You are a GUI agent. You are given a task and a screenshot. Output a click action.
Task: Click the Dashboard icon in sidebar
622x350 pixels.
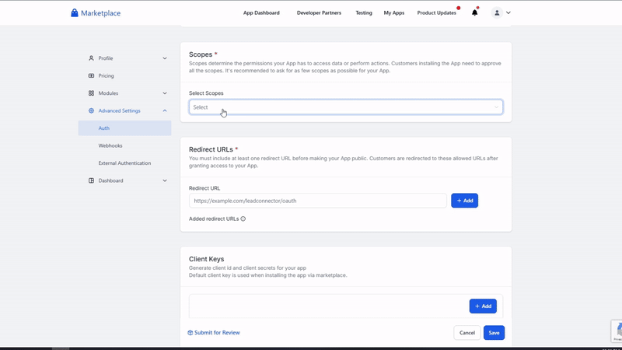[x=91, y=180]
